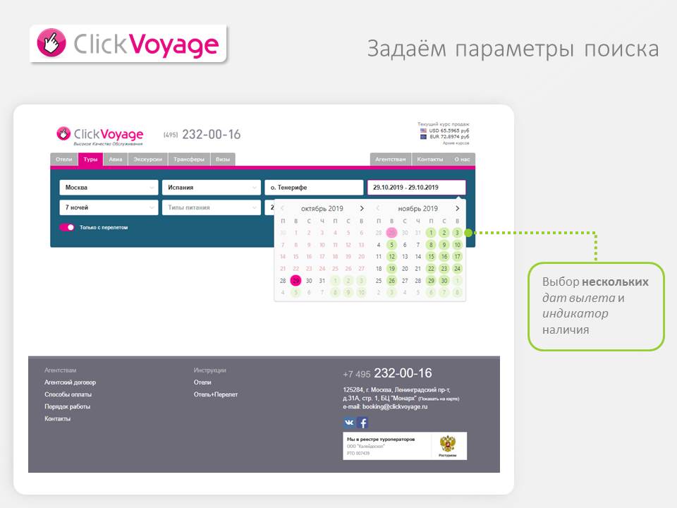Image resolution: width=677 pixels, height=508 pixels.
Task: Switch to the Отели tab
Action: (64, 159)
